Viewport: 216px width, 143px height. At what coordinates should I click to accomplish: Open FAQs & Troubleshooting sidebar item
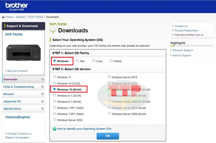pos(23,87)
